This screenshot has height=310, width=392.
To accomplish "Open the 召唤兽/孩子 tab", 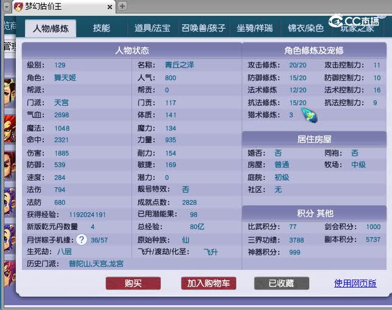I will 203,28.
